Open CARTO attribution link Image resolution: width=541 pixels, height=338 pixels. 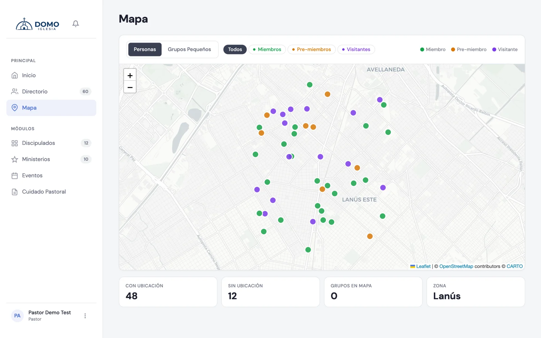515,266
